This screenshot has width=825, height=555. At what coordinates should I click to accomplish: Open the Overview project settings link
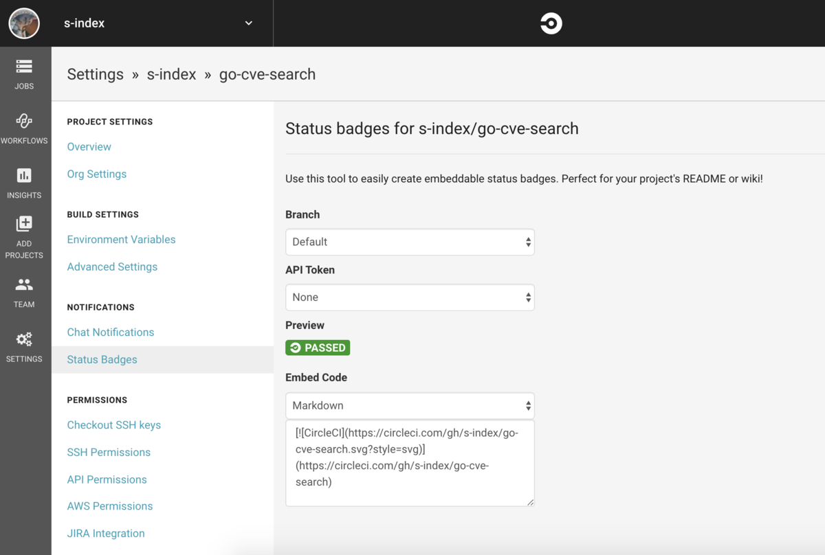[89, 147]
